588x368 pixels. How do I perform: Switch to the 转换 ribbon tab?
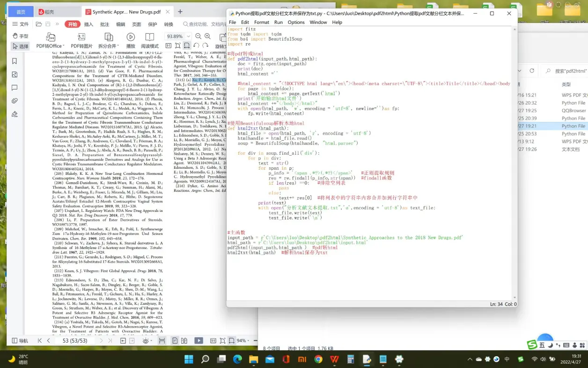coord(169,24)
